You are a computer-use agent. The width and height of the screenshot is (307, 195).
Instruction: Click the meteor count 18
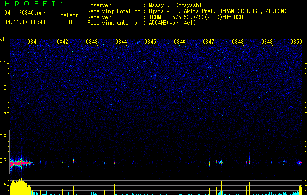click(x=71, y=22)
